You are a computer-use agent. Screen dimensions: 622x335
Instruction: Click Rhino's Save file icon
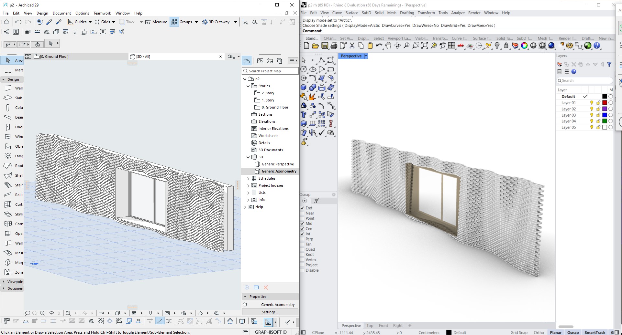click(325, 46)
